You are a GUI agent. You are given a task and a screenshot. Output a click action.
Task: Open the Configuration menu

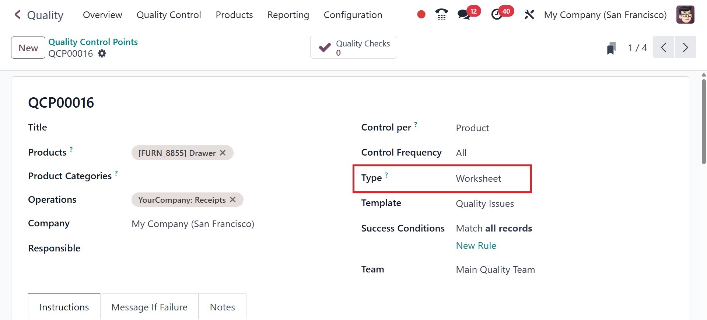tap(353, 15)
